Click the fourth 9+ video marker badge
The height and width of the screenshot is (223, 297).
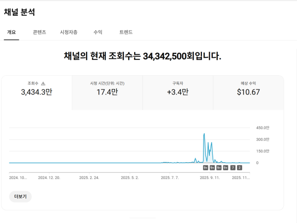pyautogui.click(x=226, y=168)
